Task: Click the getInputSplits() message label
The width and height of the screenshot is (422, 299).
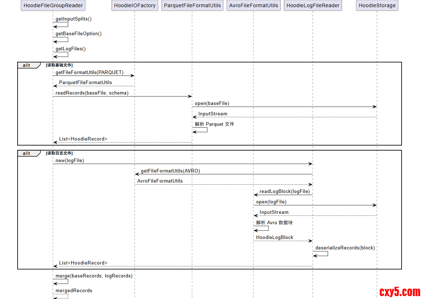Action: coord(74,19)
